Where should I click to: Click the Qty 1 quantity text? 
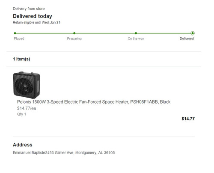pos(21,114)
